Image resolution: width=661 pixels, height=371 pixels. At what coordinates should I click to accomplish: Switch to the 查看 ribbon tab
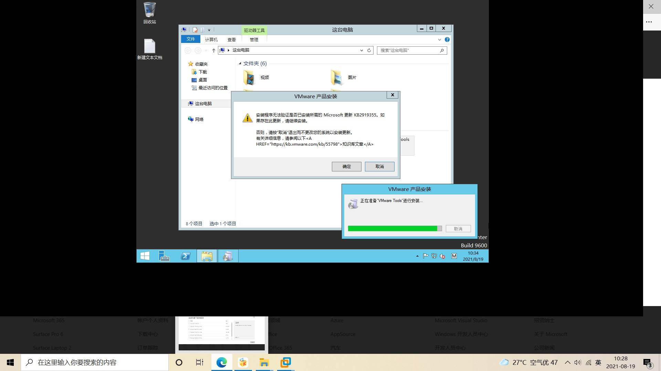pyautogui.click(x=231, y=40)
